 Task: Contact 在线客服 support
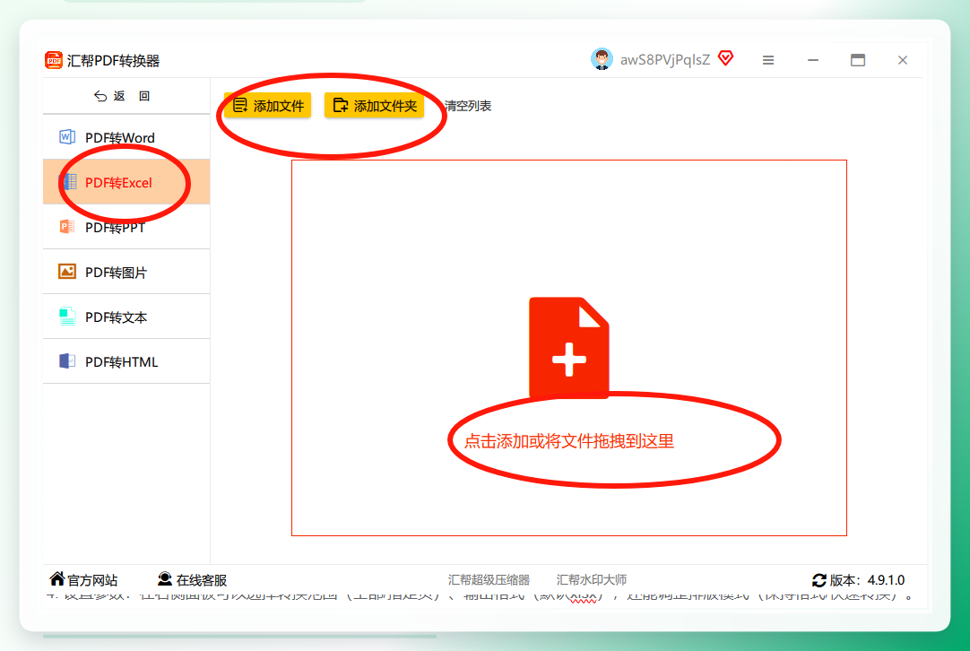(193, 580)
